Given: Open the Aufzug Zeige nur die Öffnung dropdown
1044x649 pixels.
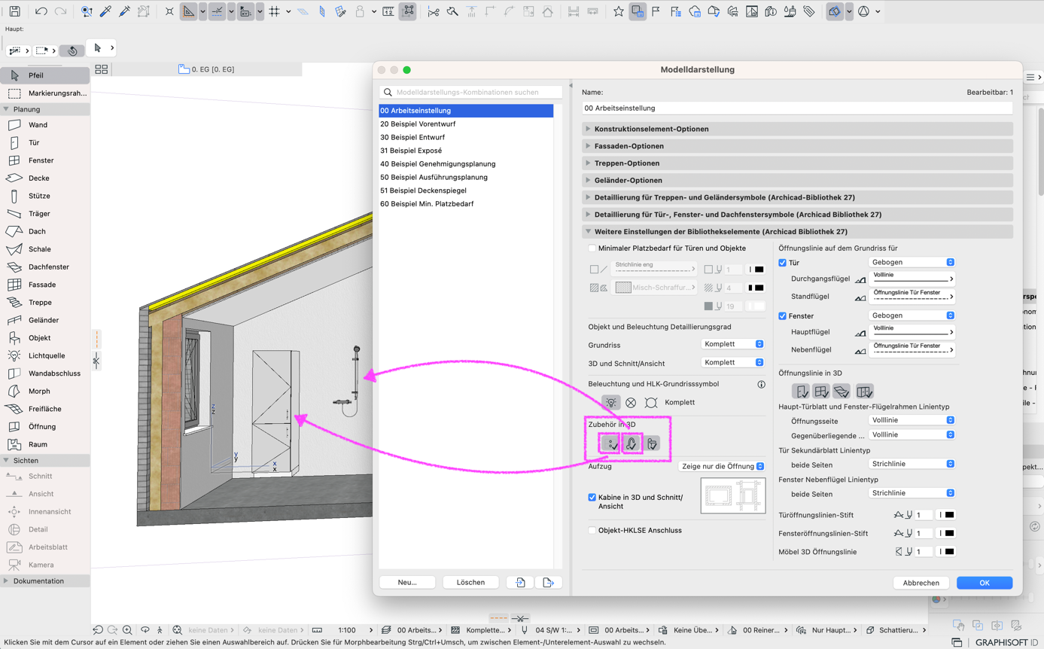Looking at the screenshot, I should 722,467.
